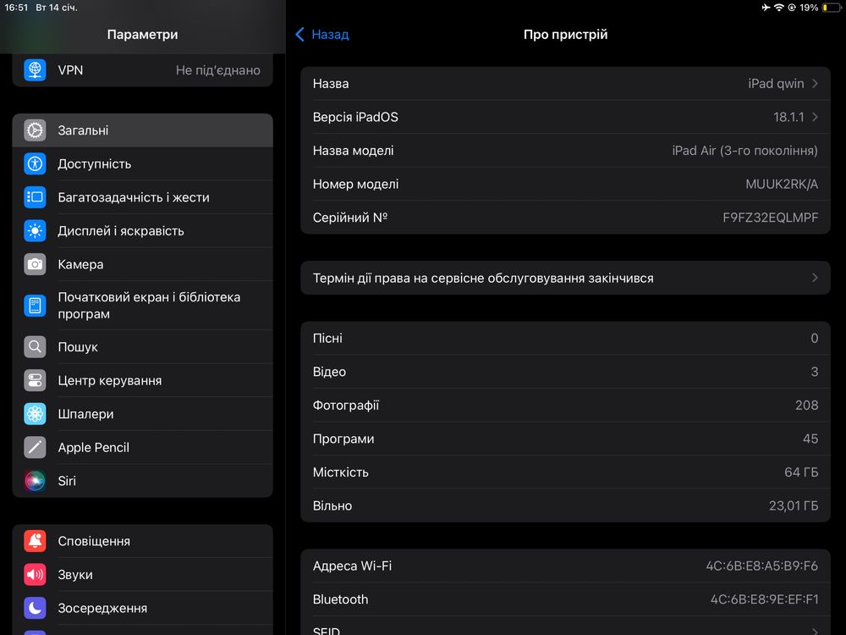
Task: Tap the date Вт 14 січ.
Action: [x=57, y=8]
